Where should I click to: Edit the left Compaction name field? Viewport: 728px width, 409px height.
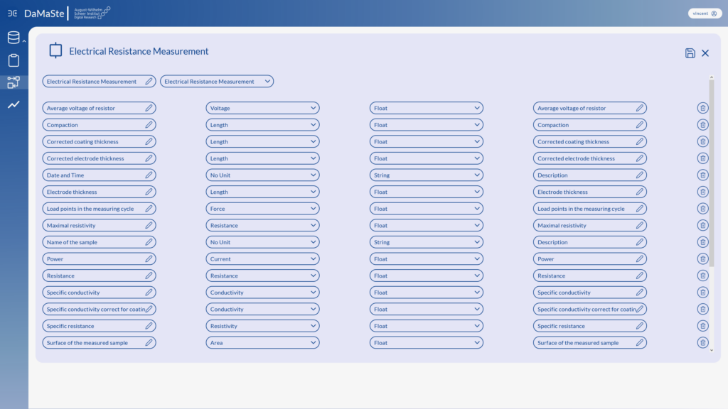tap(99, 125)
